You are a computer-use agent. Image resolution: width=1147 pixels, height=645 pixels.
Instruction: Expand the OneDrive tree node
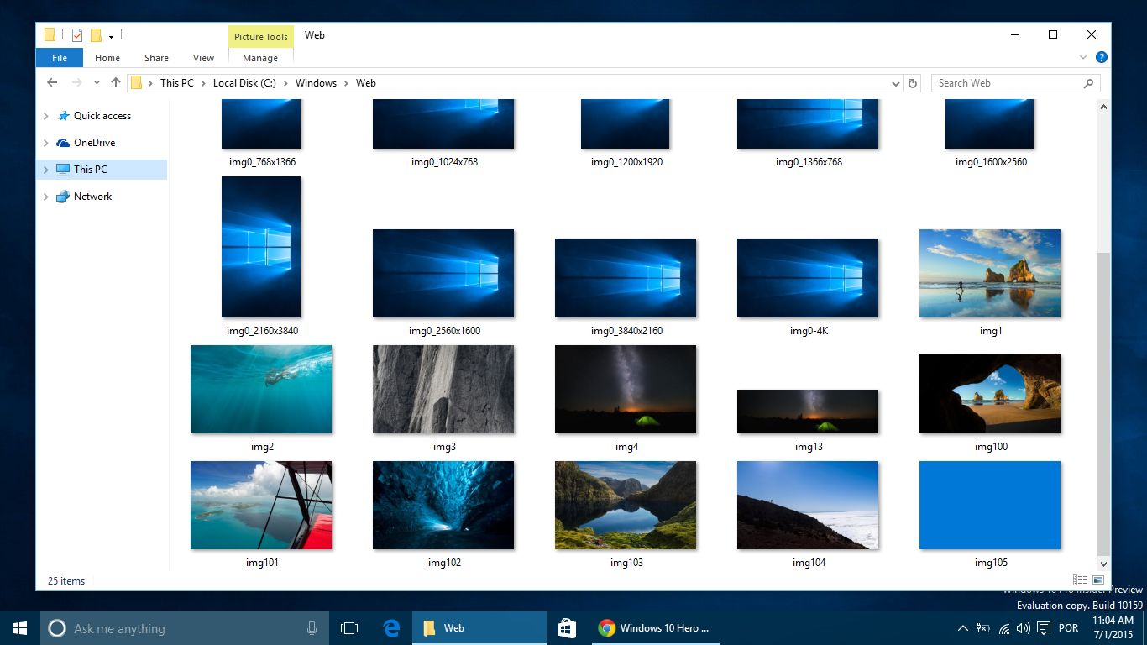[45, 143]
